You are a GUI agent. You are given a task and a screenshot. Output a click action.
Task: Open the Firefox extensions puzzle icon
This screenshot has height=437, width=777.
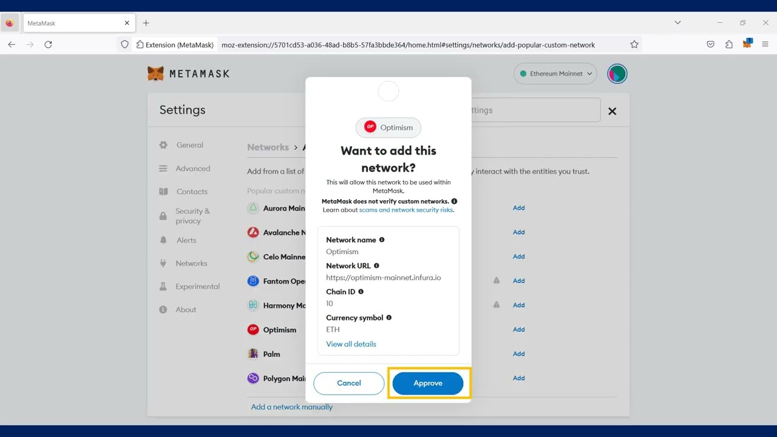pos(728,44)
